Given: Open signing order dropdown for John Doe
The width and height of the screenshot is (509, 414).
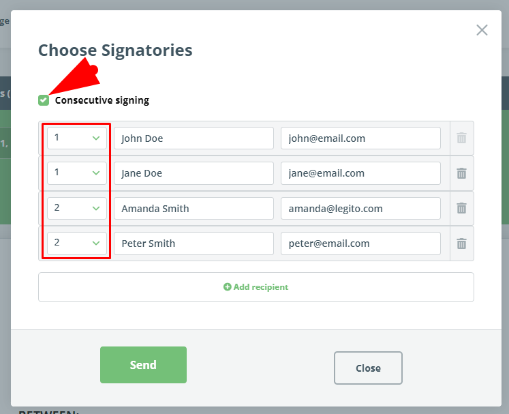Looking at the screenshot, I should [77, 138].
